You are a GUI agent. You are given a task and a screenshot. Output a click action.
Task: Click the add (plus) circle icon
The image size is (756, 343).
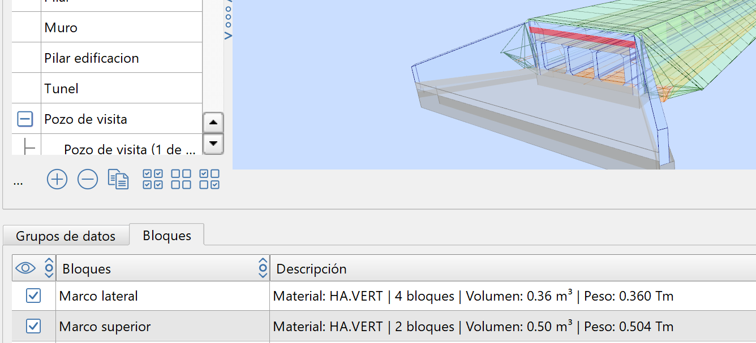coord(57,180)
